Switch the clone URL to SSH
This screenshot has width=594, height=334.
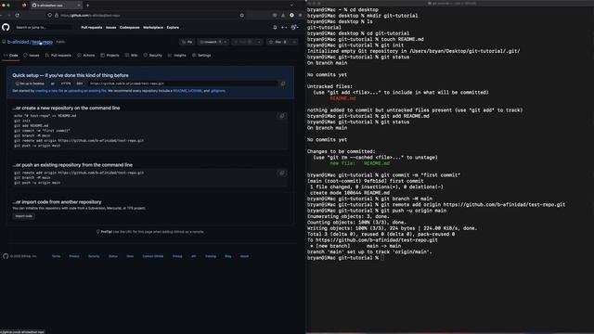tap(79, 83)
